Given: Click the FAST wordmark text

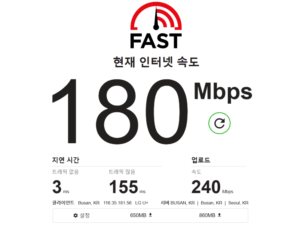Looking at the screenshot, I should [156, 41].
